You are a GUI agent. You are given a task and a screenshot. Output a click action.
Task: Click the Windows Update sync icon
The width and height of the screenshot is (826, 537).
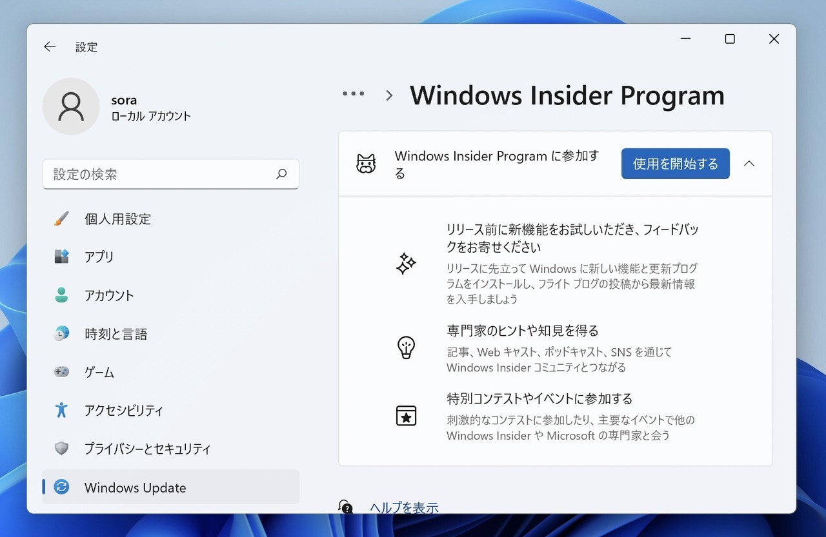tap(61, 487)
